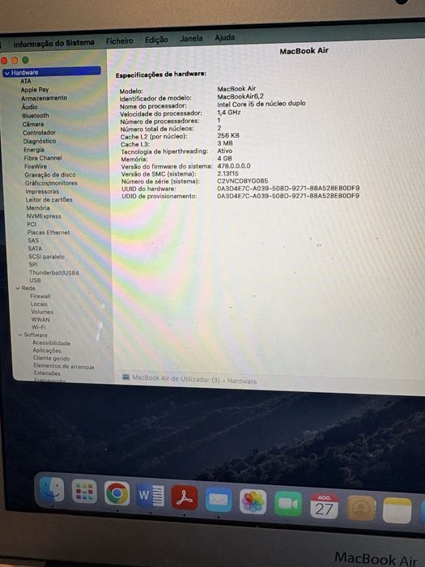This screenshot has width=425, height=567.
Task: Select Placas Ethernet in the sidebar
Action: (x=49, y=232)
